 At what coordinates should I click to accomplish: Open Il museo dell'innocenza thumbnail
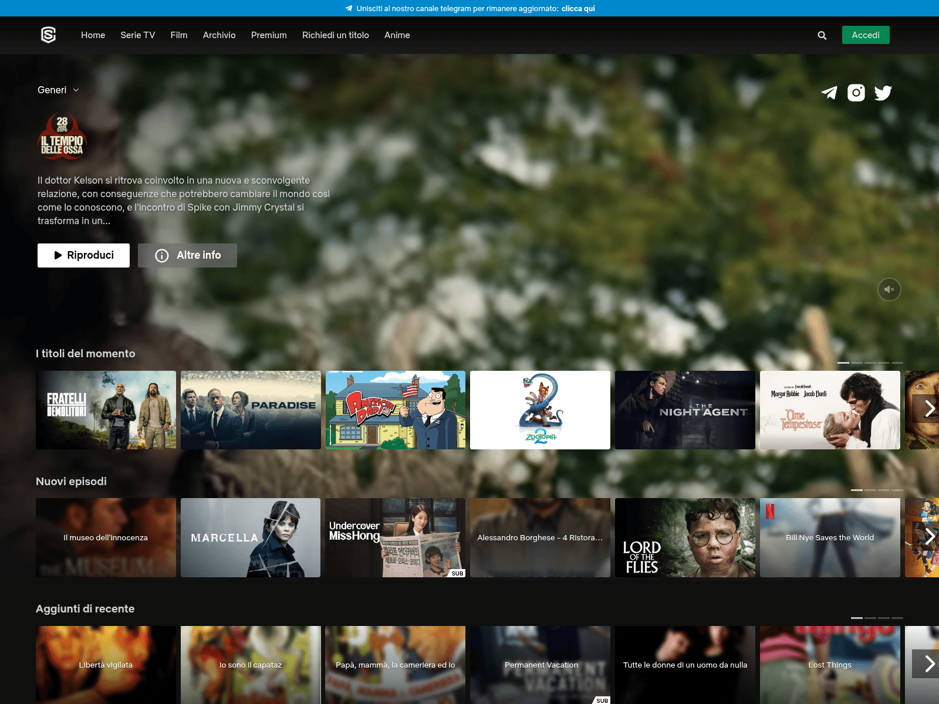(106, 537)
